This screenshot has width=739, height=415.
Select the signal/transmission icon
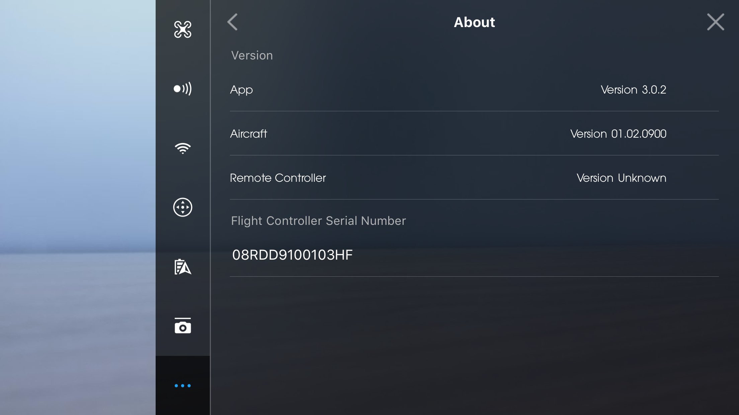183,89
